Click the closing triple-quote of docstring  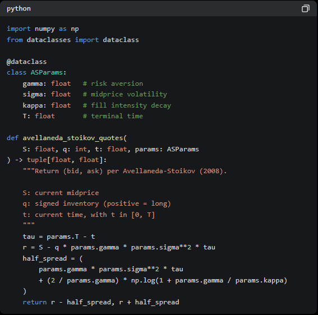29,224
